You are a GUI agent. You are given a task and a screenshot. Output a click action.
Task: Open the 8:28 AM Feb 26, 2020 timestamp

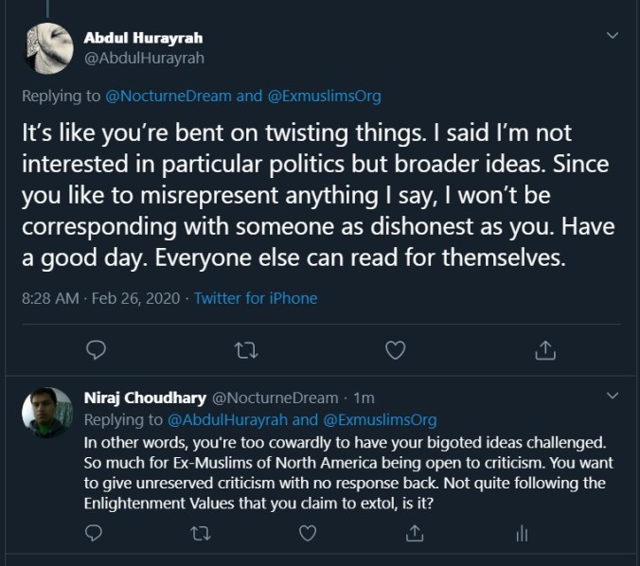coord(100,298)
